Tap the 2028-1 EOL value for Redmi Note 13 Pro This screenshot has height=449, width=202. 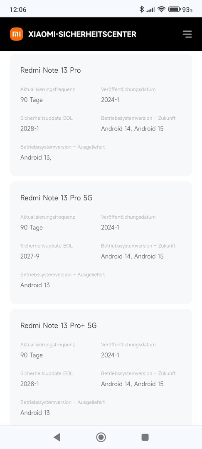[x=30, y=128]
